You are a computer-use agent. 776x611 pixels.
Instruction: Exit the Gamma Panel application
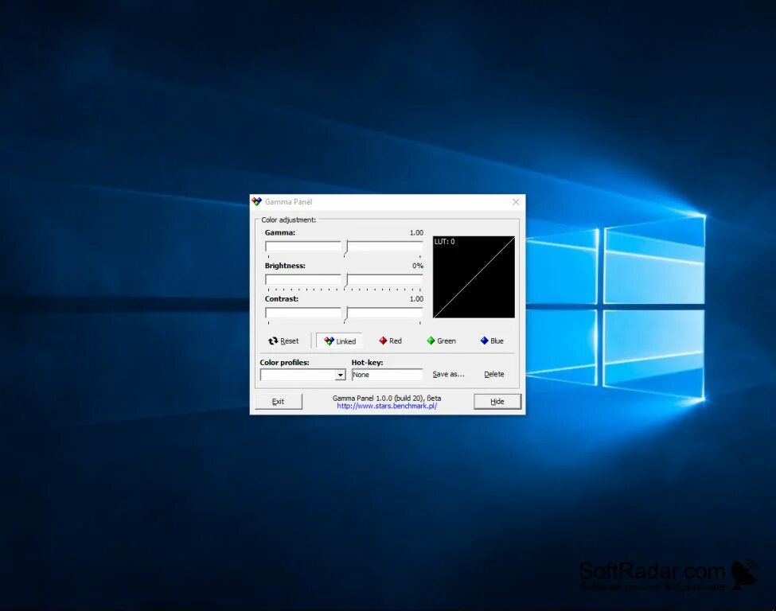point(278,401)
